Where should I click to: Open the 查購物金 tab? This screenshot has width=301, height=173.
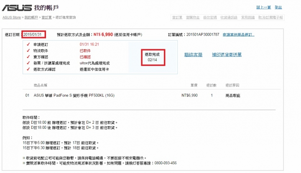pos(193,18)
